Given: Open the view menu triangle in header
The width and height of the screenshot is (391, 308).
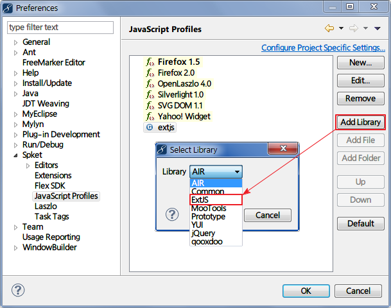Looking at the screenshot, I should pos(378,28).
